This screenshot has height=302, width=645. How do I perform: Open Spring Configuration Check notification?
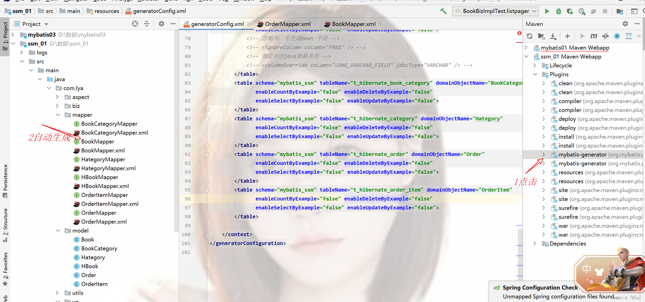pyautogui.click(x=540, y=287)
